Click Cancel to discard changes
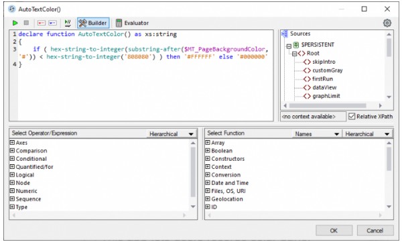This screenshot has height=242, width=402. point(375,231)
